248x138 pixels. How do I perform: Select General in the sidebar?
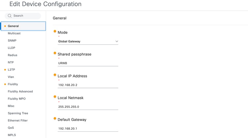point(23,26)
